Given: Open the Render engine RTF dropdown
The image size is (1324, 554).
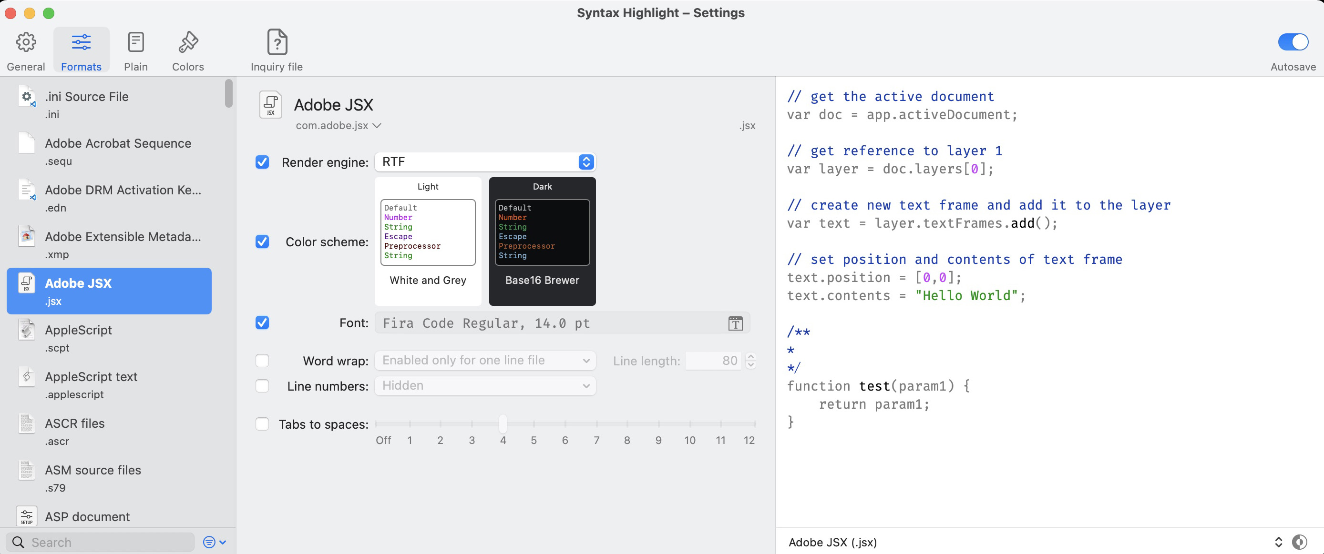Looking at the screenshot, I should [x=485, y=162].
